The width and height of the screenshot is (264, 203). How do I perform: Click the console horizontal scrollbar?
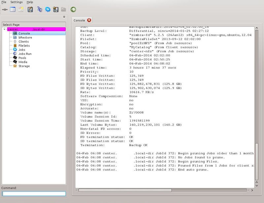tap(125, 190)
